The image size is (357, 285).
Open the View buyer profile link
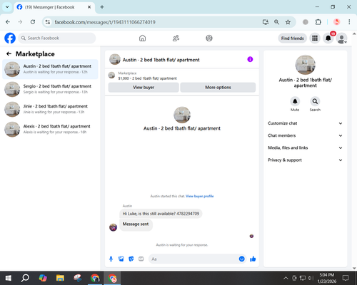[x=199, y=196]
